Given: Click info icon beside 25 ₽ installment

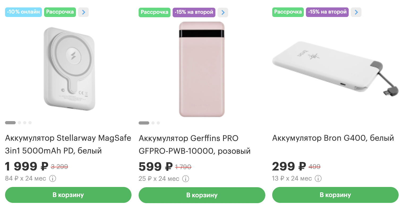Looking at the screenshot, I should (186, 179).
